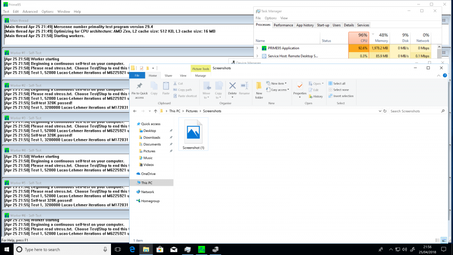453x255 pixels.
Task: Click the Delete icon in Organise group
Action: click(232, 86)
